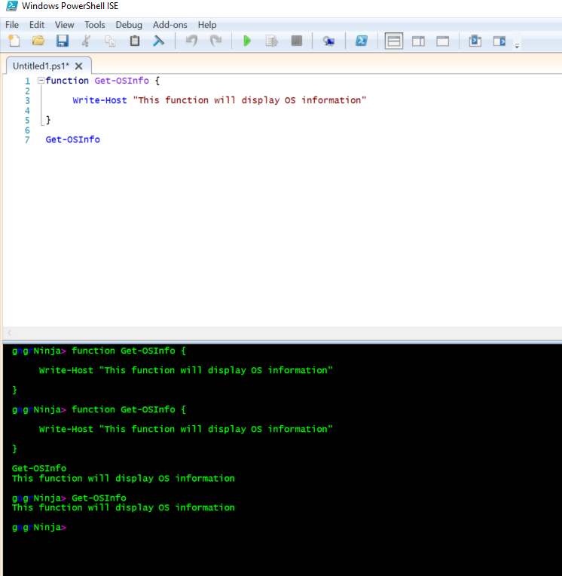This screenshot has height=576, width=562.
Task: Collapse the Get-OSInfo function block
Action: (41, 81)
